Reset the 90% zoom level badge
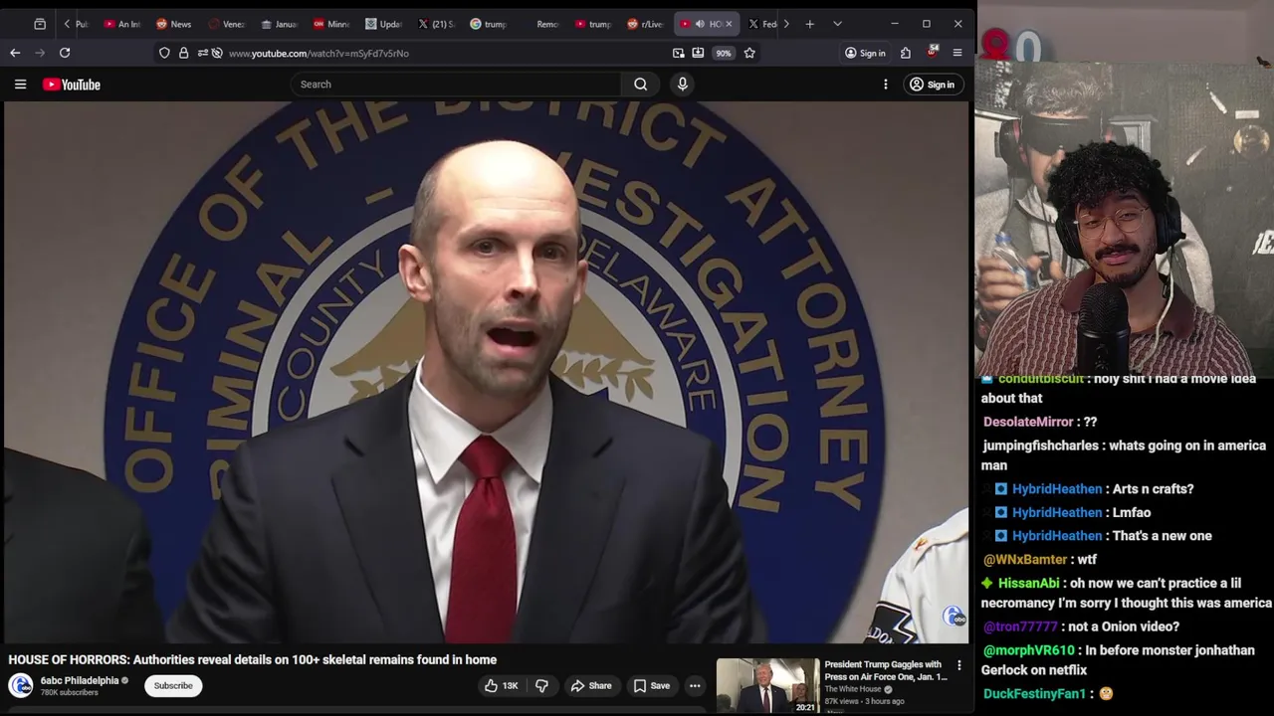The image size is (1274, 716). [724, 53]
